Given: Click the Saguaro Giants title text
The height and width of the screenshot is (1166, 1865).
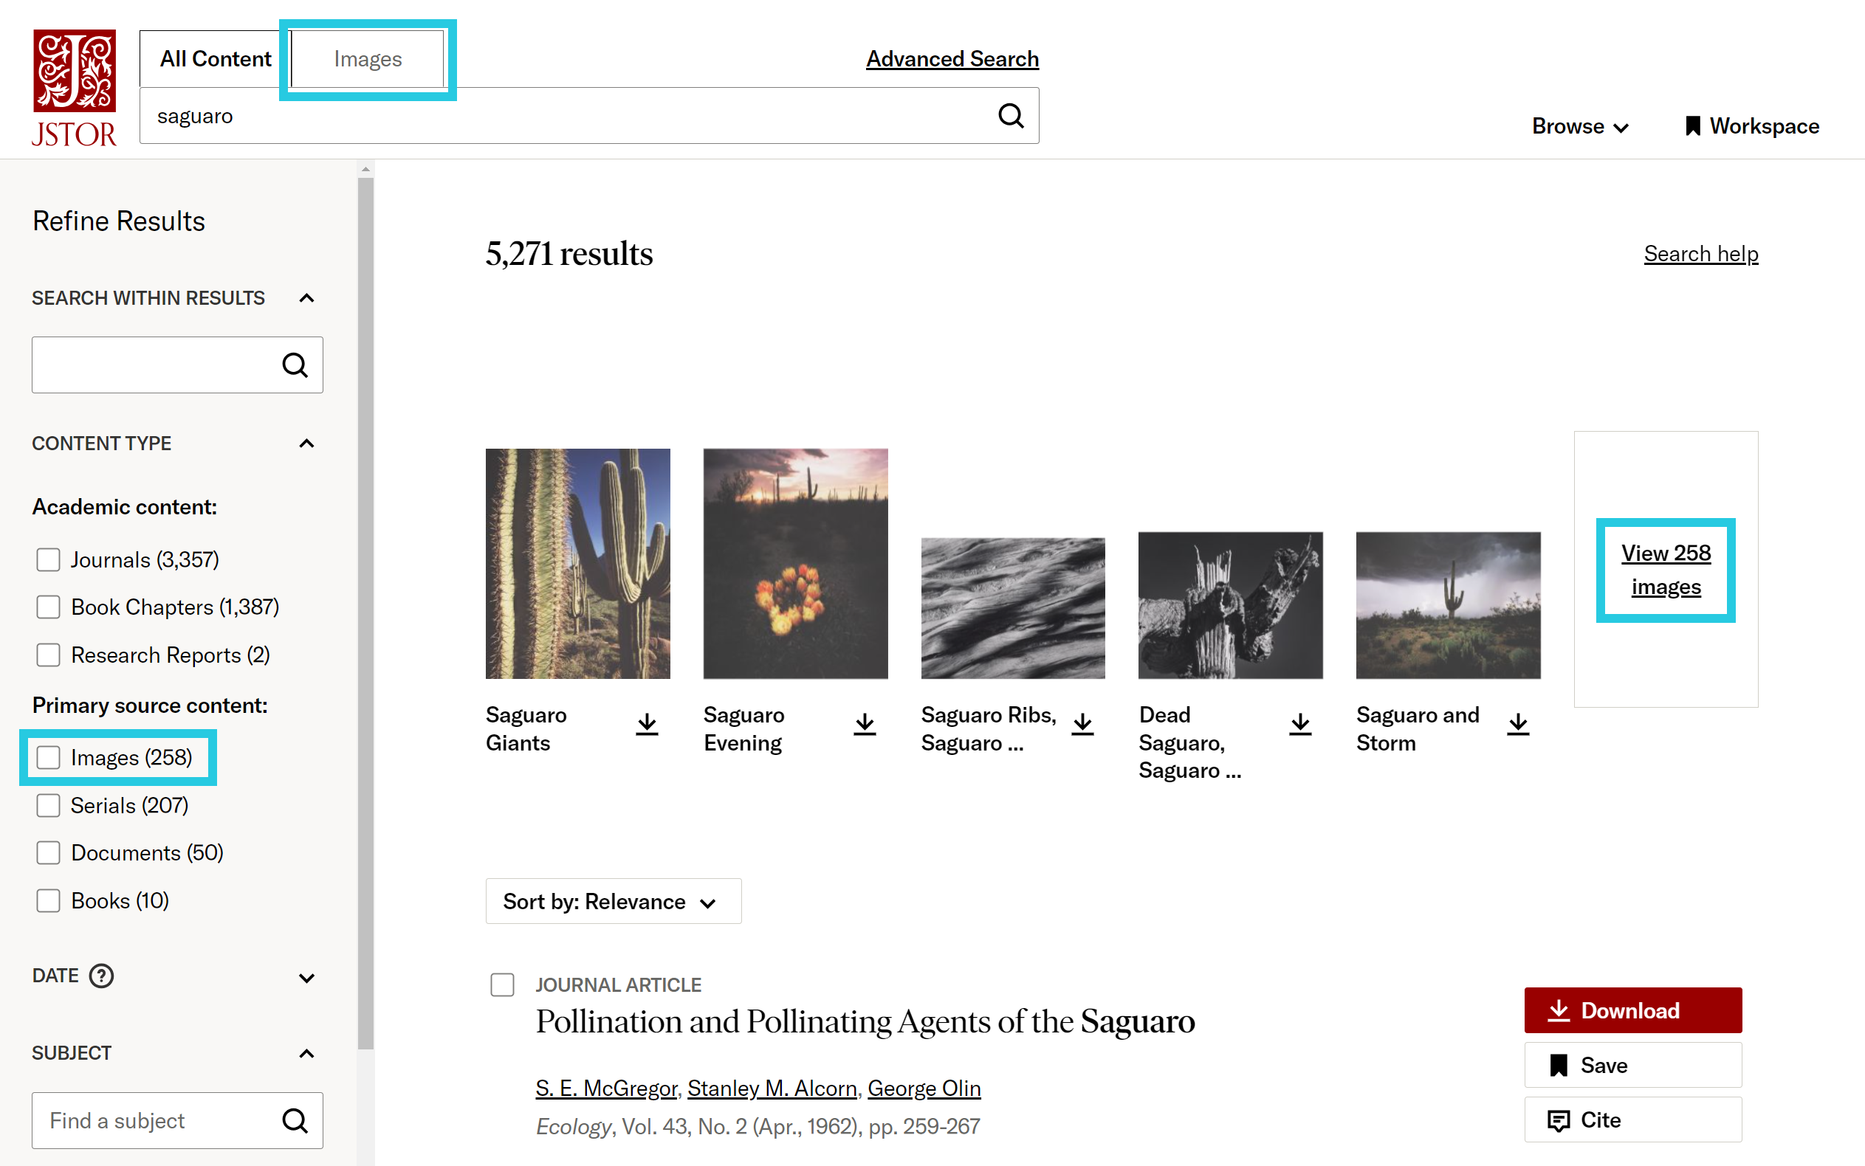Looking at the screenshot, I should [526, 729].
